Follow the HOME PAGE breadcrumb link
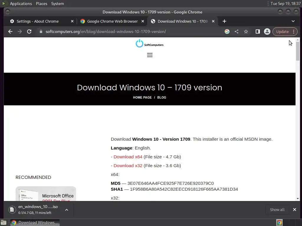This screenshot has height=226, width=302. (x=142, y=97)
